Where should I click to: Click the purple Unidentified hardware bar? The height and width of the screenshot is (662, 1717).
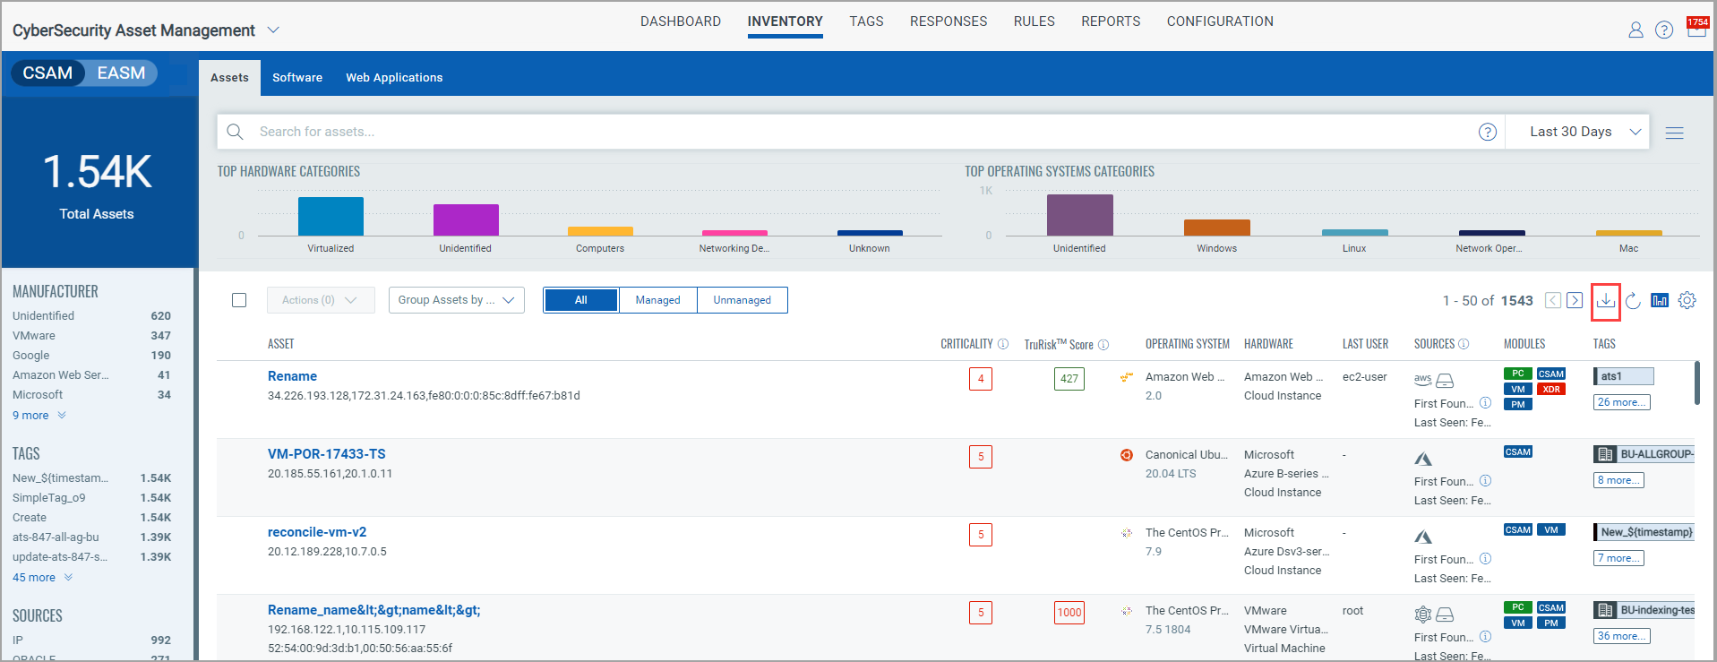(x=466, y=219)
